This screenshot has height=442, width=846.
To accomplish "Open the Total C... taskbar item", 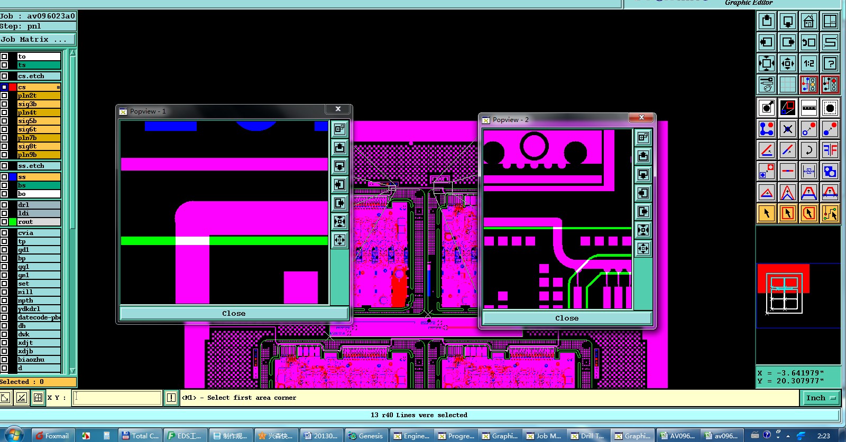I will pyautogui.click(x=140, y=436).
